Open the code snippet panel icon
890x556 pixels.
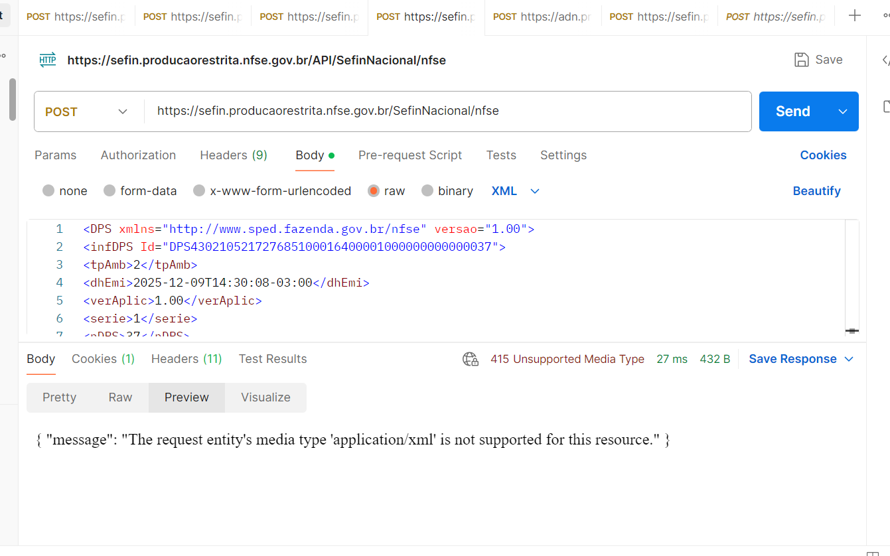click(x=885, y=60)
